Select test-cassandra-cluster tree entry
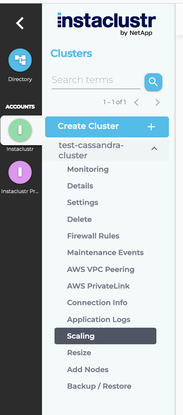 point(91,150)
